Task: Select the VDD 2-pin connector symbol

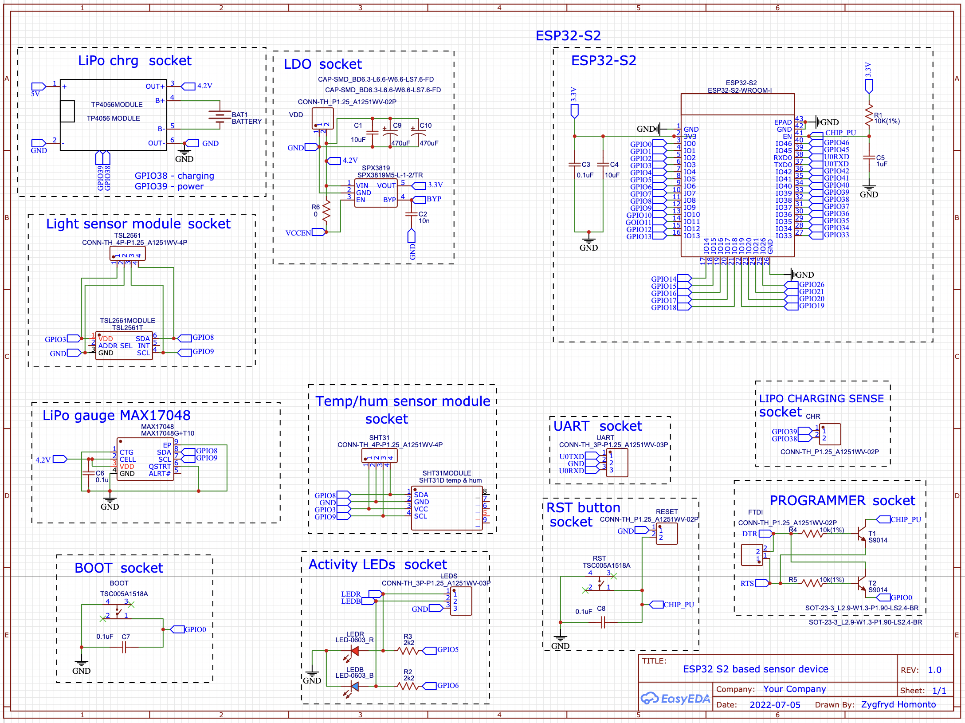Action: [322, 118]
